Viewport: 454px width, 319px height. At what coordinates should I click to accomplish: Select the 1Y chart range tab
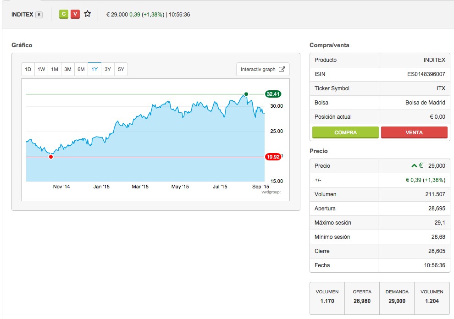pyautogui.click(x=94, y=69)
